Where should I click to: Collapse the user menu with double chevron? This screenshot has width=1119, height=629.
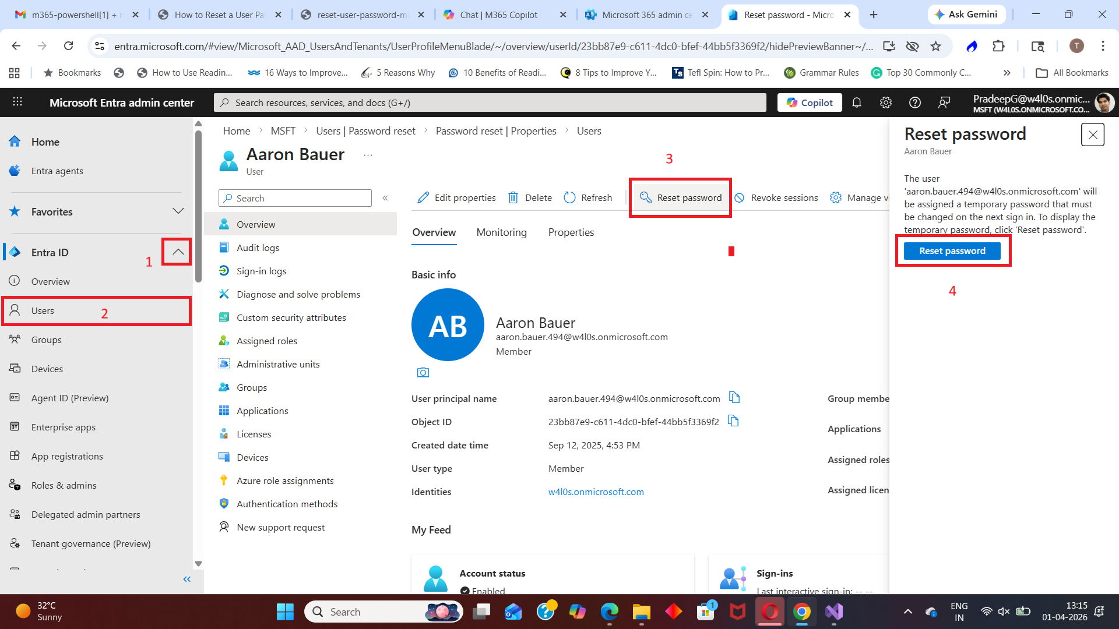[385, 198]
